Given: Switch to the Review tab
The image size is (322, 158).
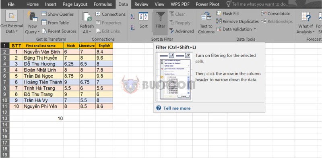Looking at the screenshot, I should [142, 4].
